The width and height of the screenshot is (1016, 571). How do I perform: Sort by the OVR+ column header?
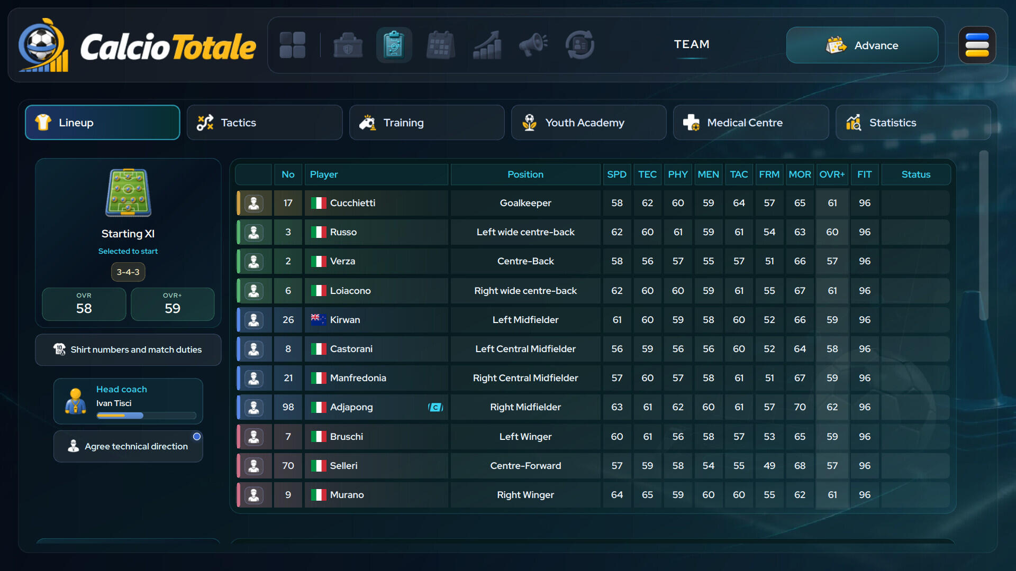coord(832,174)
